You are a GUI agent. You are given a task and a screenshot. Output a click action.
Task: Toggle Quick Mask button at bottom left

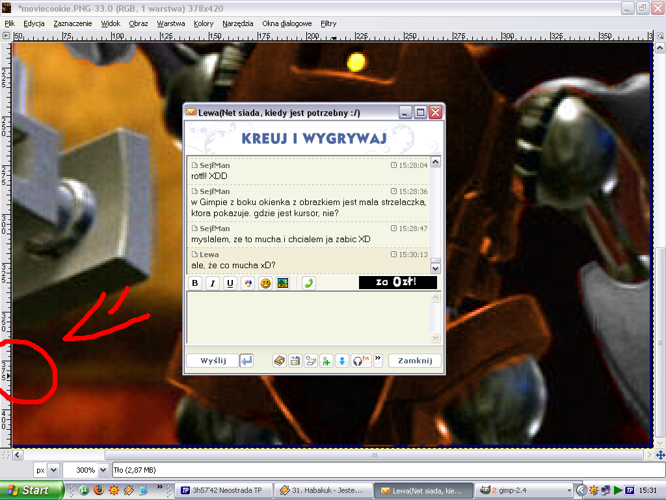5,455
